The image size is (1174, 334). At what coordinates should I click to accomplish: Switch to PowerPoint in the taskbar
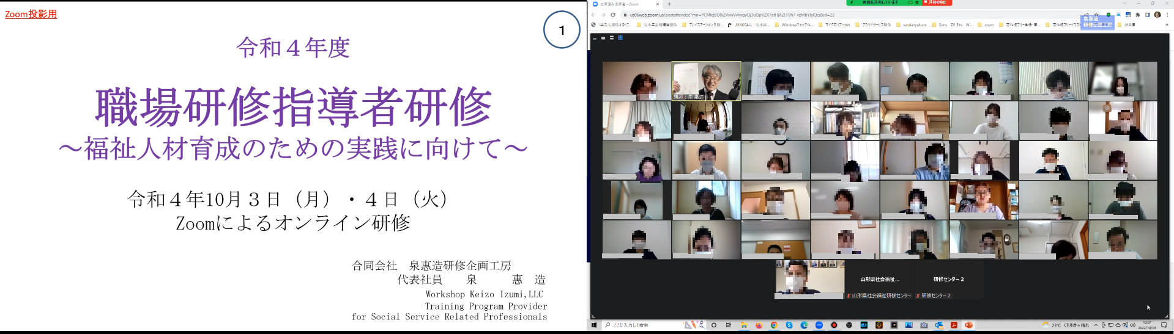point(969,325)
